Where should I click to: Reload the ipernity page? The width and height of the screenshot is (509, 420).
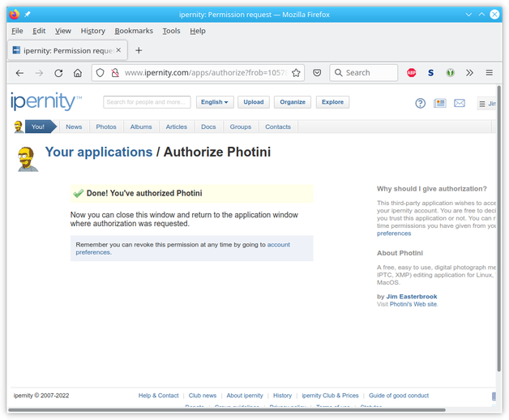click(58, 73)
